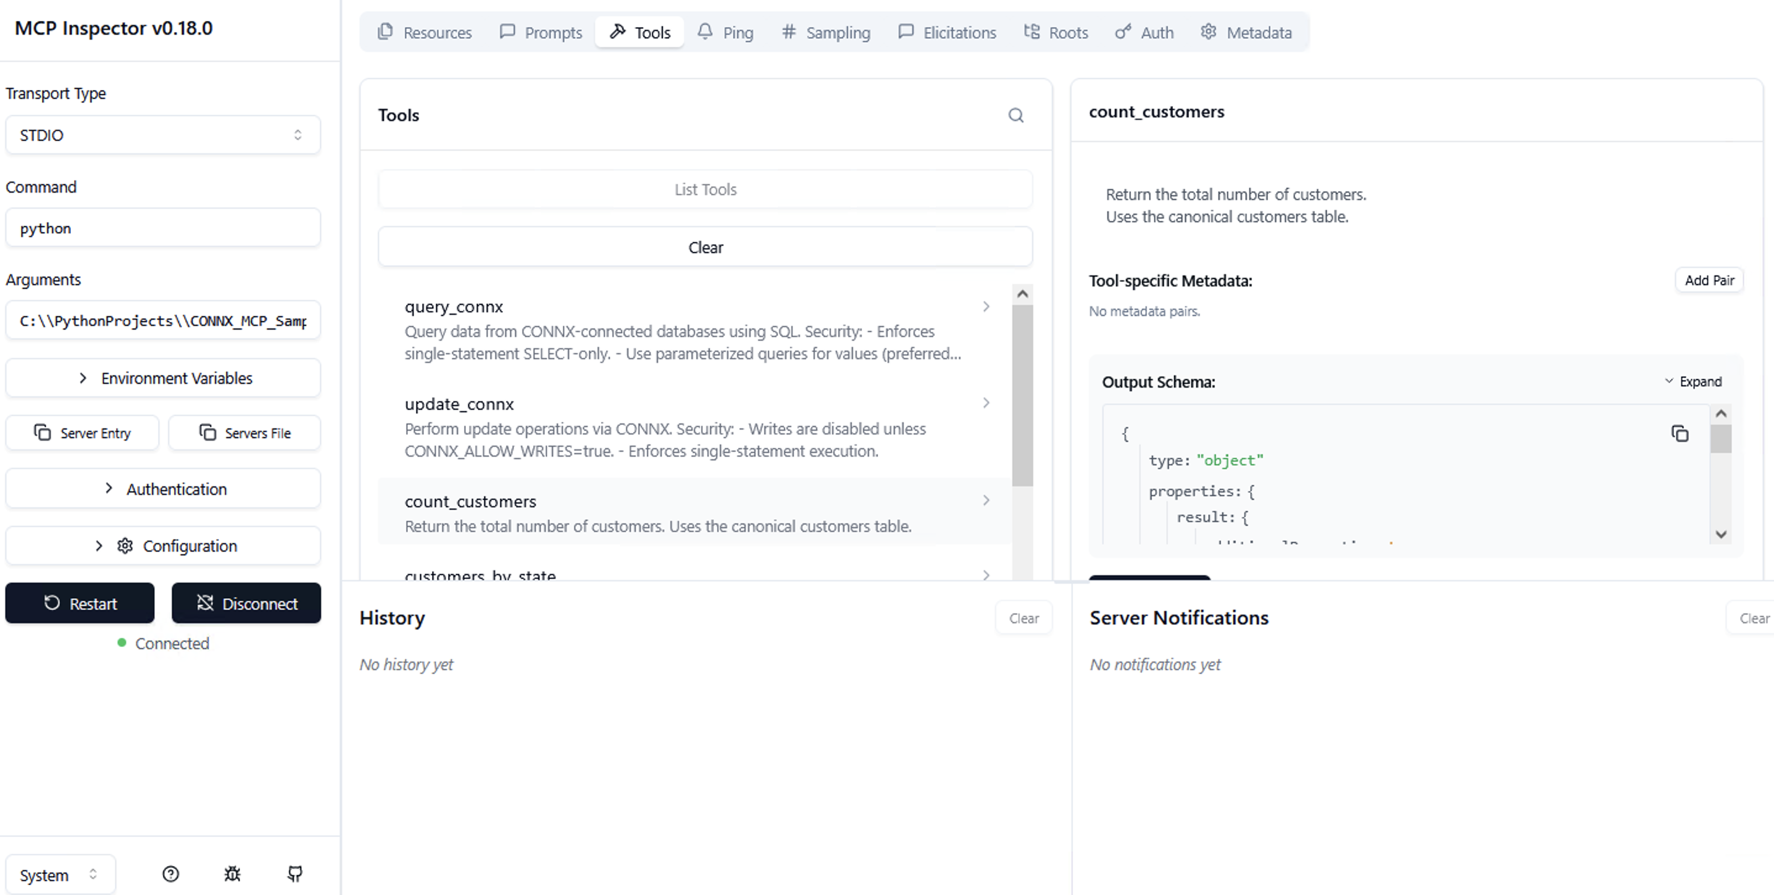Open the query_connx tool chevron
The height and width of the screenshot is (895, 1774).
(986, 306)
